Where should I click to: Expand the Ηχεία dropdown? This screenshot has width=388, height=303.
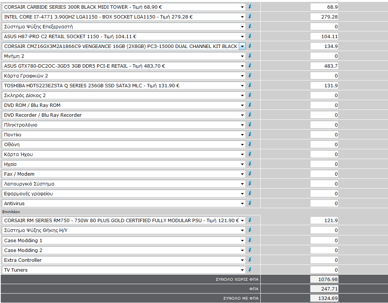(124, 164)
